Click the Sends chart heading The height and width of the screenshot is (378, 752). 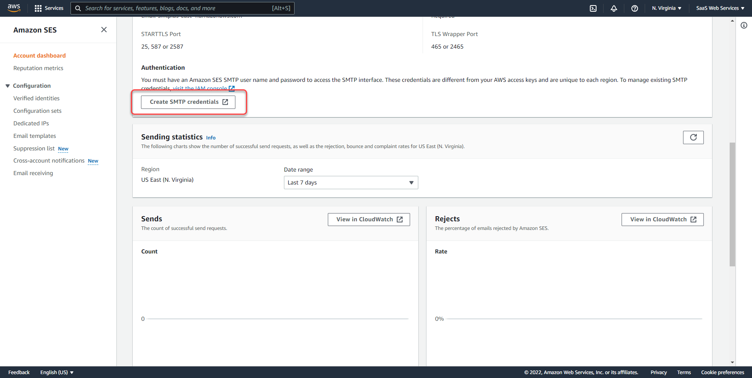pyautogui.click(x=152, y=219)
